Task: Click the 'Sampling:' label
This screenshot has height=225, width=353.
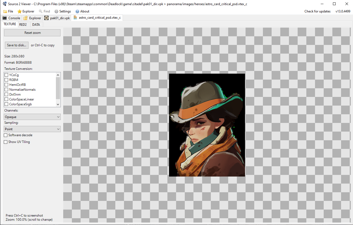Action: (11, 123)
